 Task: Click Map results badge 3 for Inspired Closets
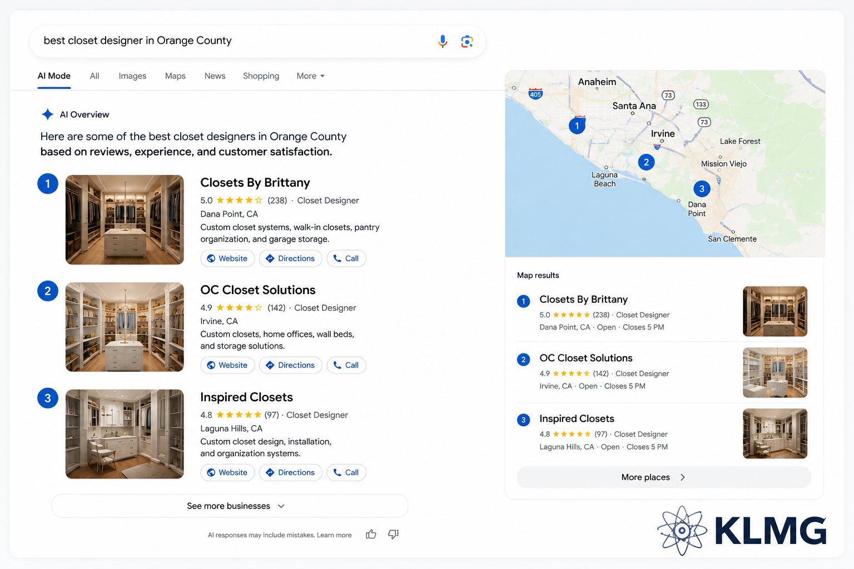click(523, 420)
